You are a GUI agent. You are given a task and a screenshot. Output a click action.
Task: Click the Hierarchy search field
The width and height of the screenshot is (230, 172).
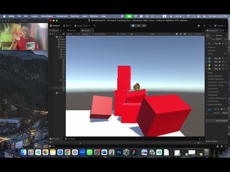58,34
